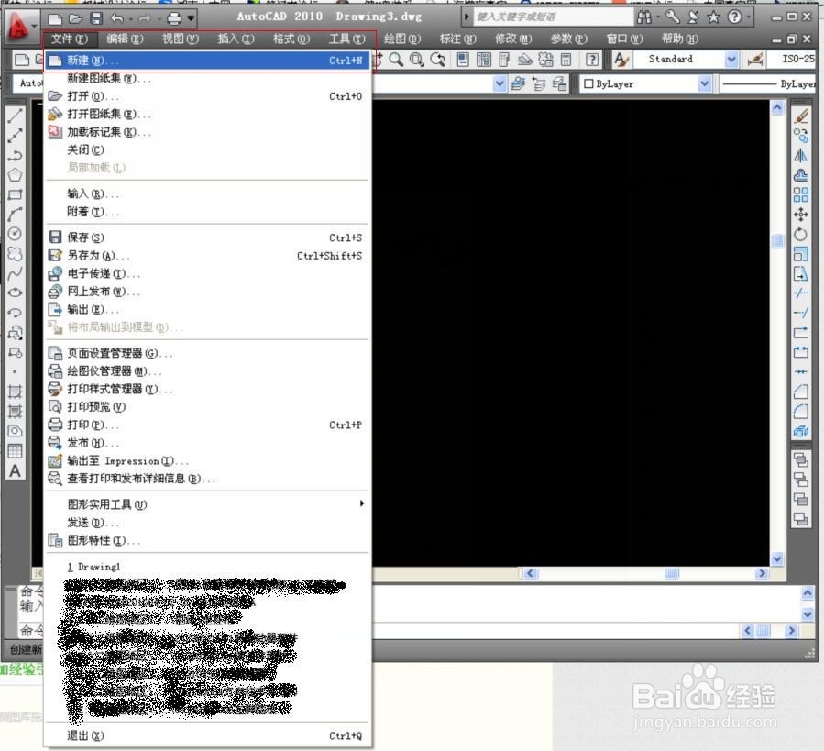824x751 pixels.
Task: Choose 输出至 Impression menu entry
Action: point(207,460)
